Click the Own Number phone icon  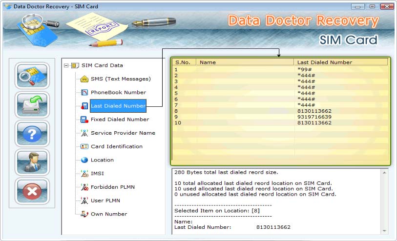point(84,214)
